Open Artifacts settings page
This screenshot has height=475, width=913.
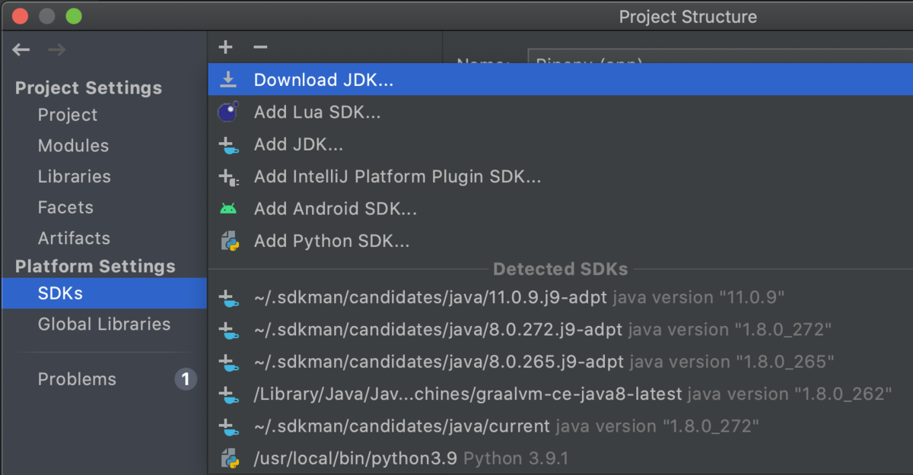point(74,238)
